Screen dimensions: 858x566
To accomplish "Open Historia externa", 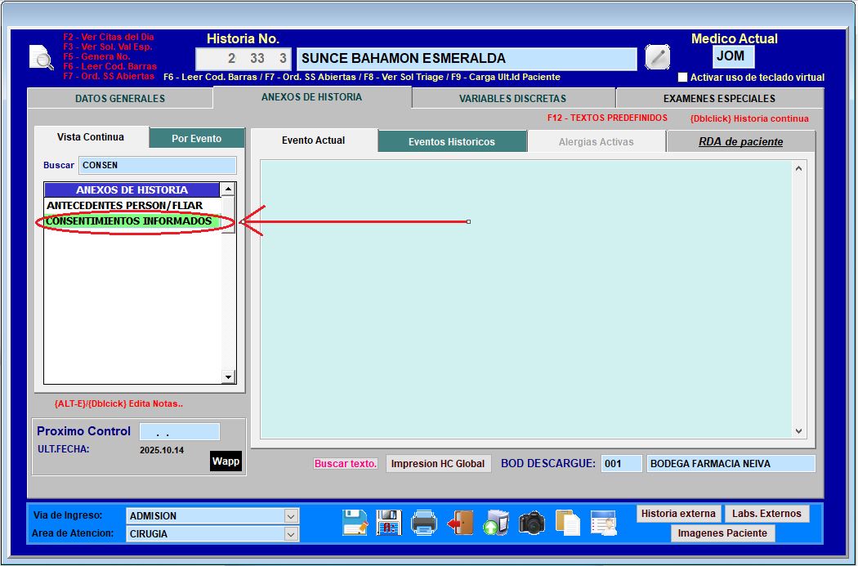I will [x=678, y=514].
